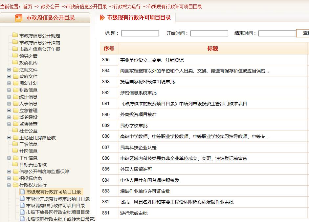This screenshot has width=309, height=222.
Task: Click folder icon beside 领导之窗
Action: point(15,55)
